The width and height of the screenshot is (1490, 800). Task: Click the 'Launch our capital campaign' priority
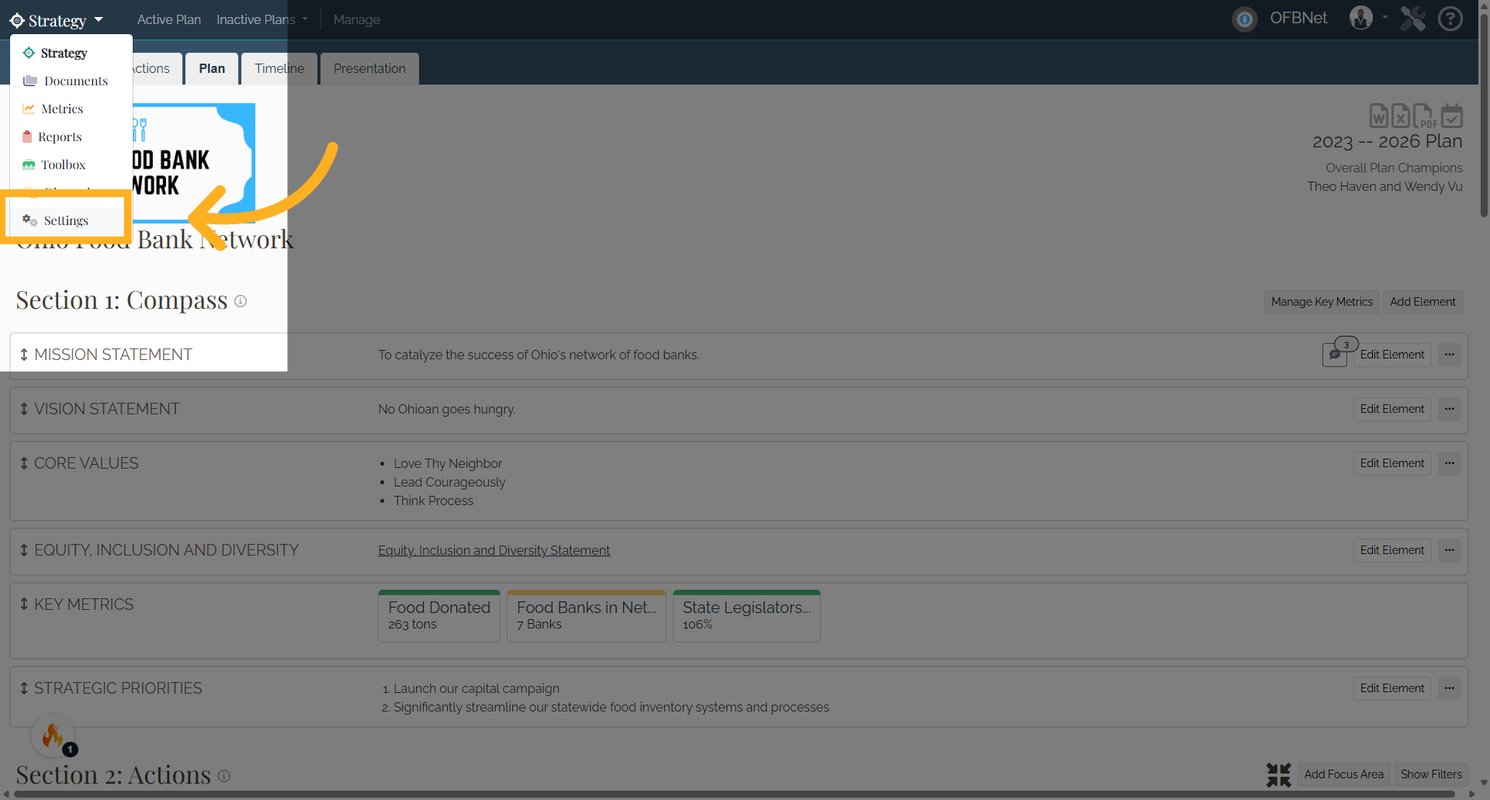point(476,688)
